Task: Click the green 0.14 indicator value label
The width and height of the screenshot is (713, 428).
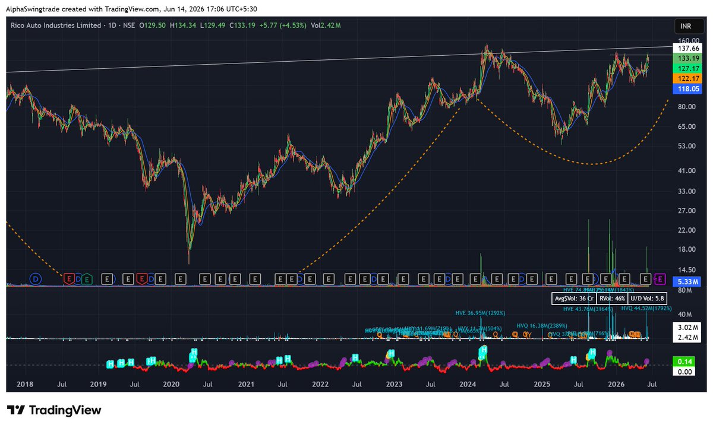Action: (x=683, y=361)
